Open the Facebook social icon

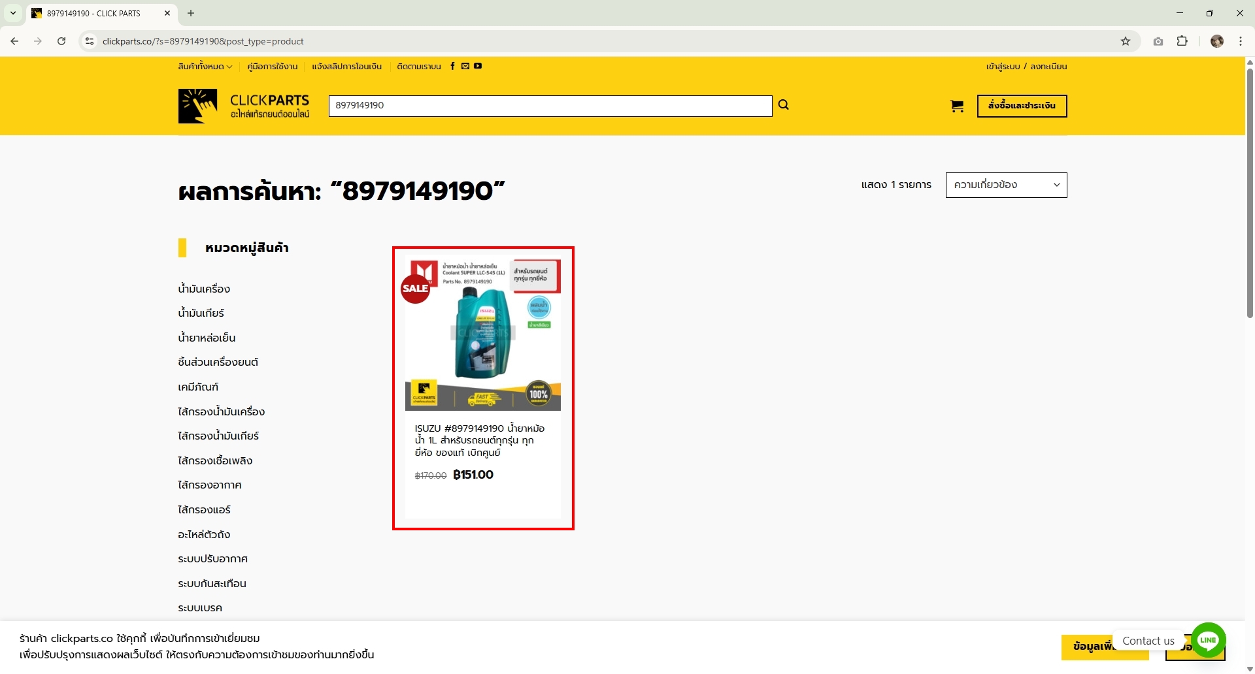(452, 66)
